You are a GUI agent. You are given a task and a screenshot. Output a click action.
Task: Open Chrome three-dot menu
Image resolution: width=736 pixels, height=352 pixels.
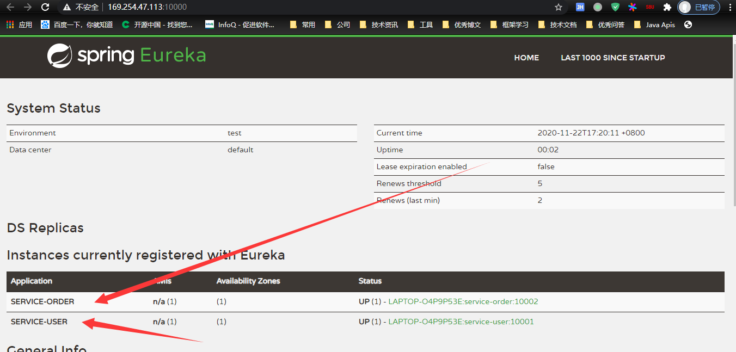(729, 7)
